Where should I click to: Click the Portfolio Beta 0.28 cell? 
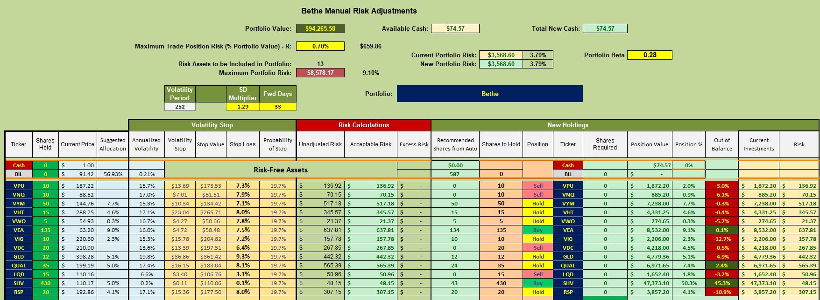coord(650,55)
